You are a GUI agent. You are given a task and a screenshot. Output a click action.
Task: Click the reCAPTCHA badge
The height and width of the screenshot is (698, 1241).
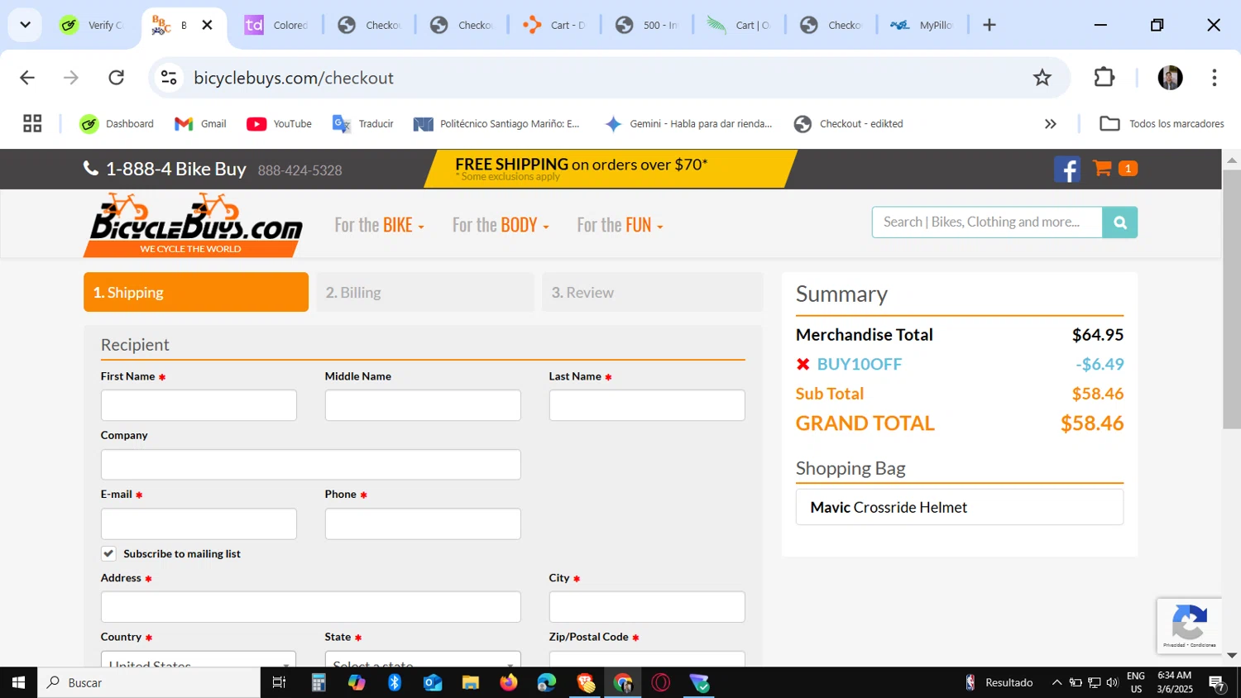click(x=1189, y=626)
